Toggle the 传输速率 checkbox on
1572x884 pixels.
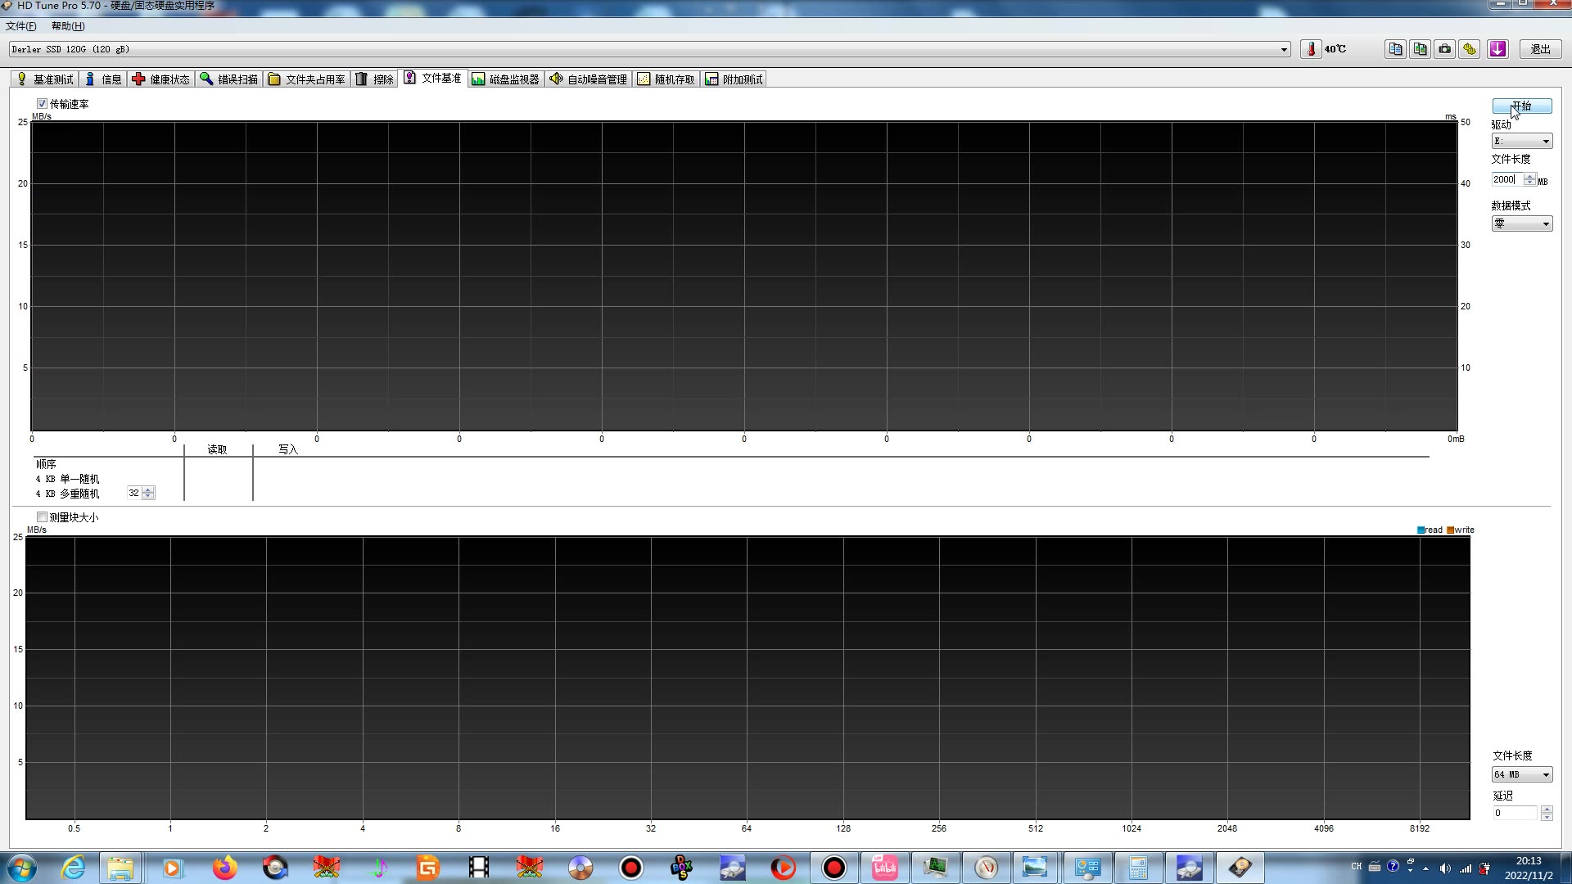click(42, 102)
